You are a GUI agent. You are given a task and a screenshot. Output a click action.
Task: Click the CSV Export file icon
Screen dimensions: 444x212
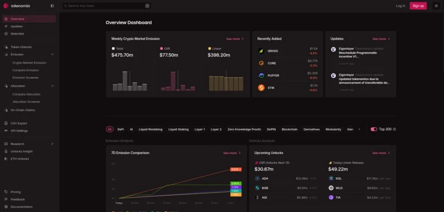6,123
